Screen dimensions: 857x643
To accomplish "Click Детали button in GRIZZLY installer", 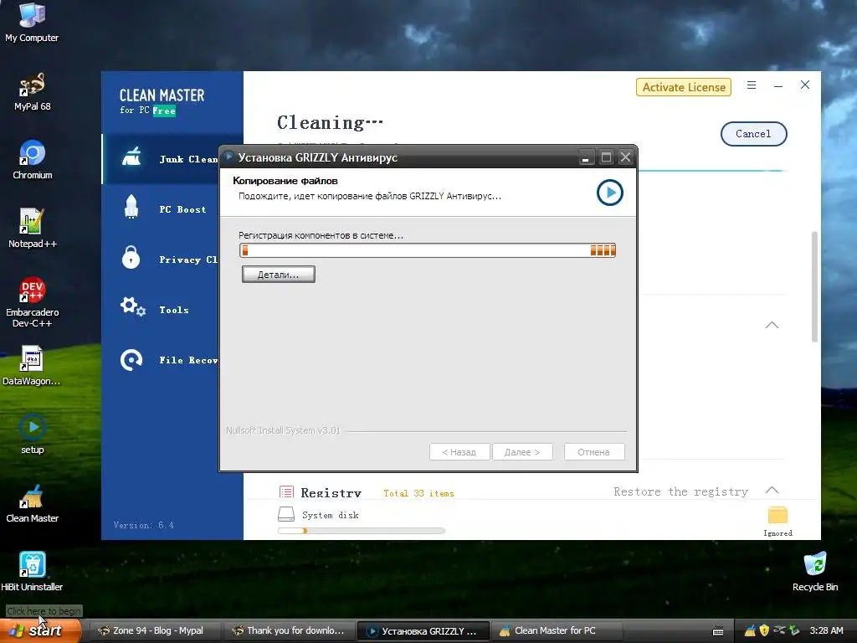I will tap(278, 275).
